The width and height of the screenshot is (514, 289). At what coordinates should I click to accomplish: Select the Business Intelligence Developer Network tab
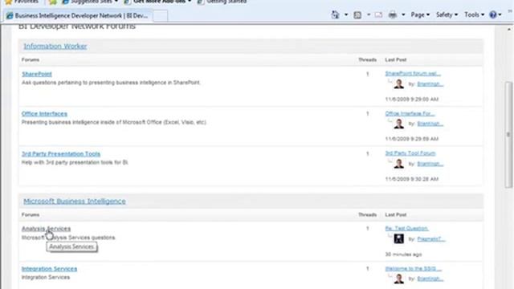click(78, 16)
